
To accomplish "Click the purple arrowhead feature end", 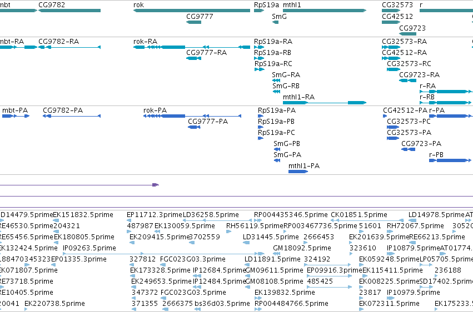I will (156, 185).
